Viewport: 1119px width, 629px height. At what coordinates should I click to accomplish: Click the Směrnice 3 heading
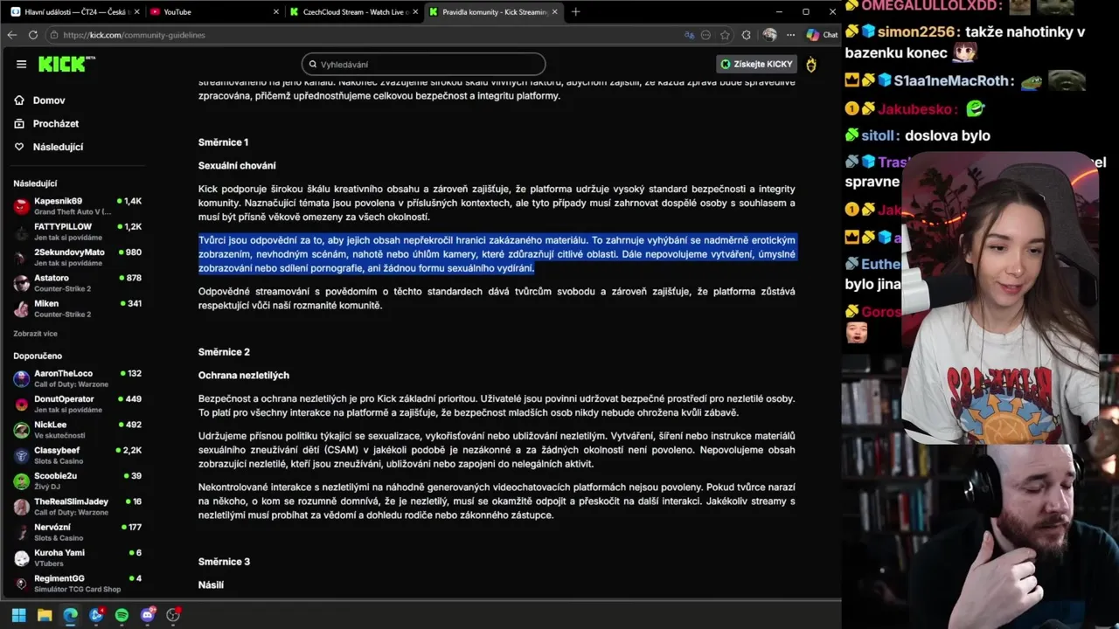click(224, 562)
